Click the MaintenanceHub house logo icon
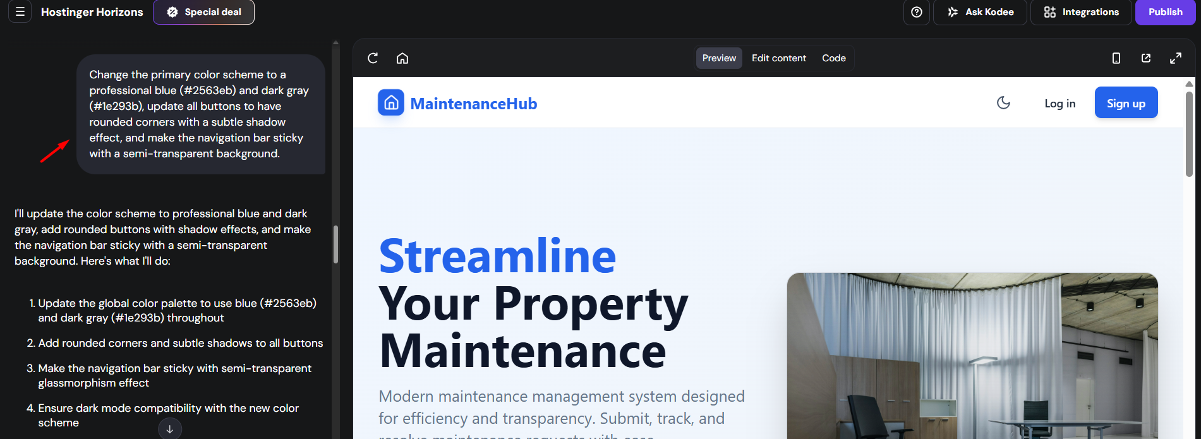Screen dimensions: 1201x439 point(391,102)
